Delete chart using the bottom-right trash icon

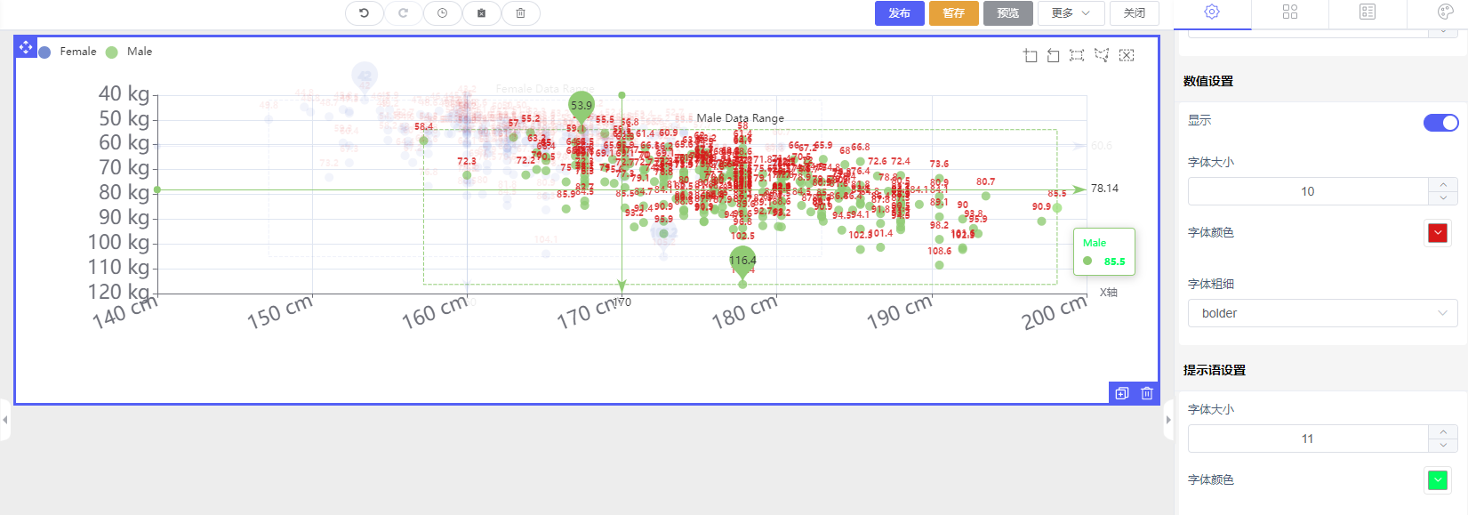click(x=1147, y=393)
